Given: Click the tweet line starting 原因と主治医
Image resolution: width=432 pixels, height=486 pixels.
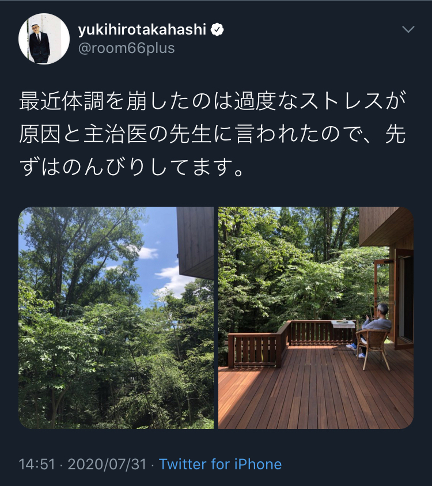Looking at the screenshot, I should pos(213,134).
